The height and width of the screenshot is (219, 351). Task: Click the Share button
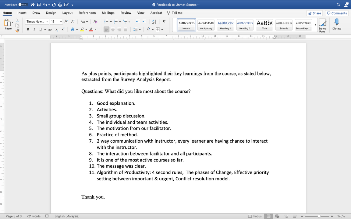click(x=315, y=13)
